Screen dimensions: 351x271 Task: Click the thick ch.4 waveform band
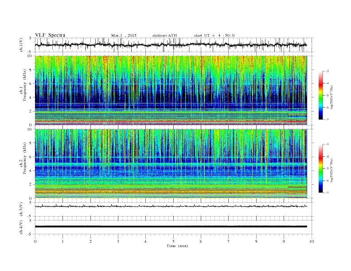(x=171, y=227)
